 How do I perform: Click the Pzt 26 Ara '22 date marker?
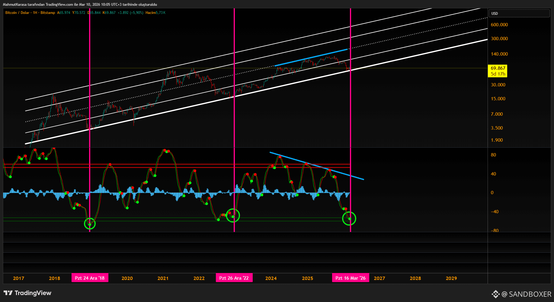234,278
